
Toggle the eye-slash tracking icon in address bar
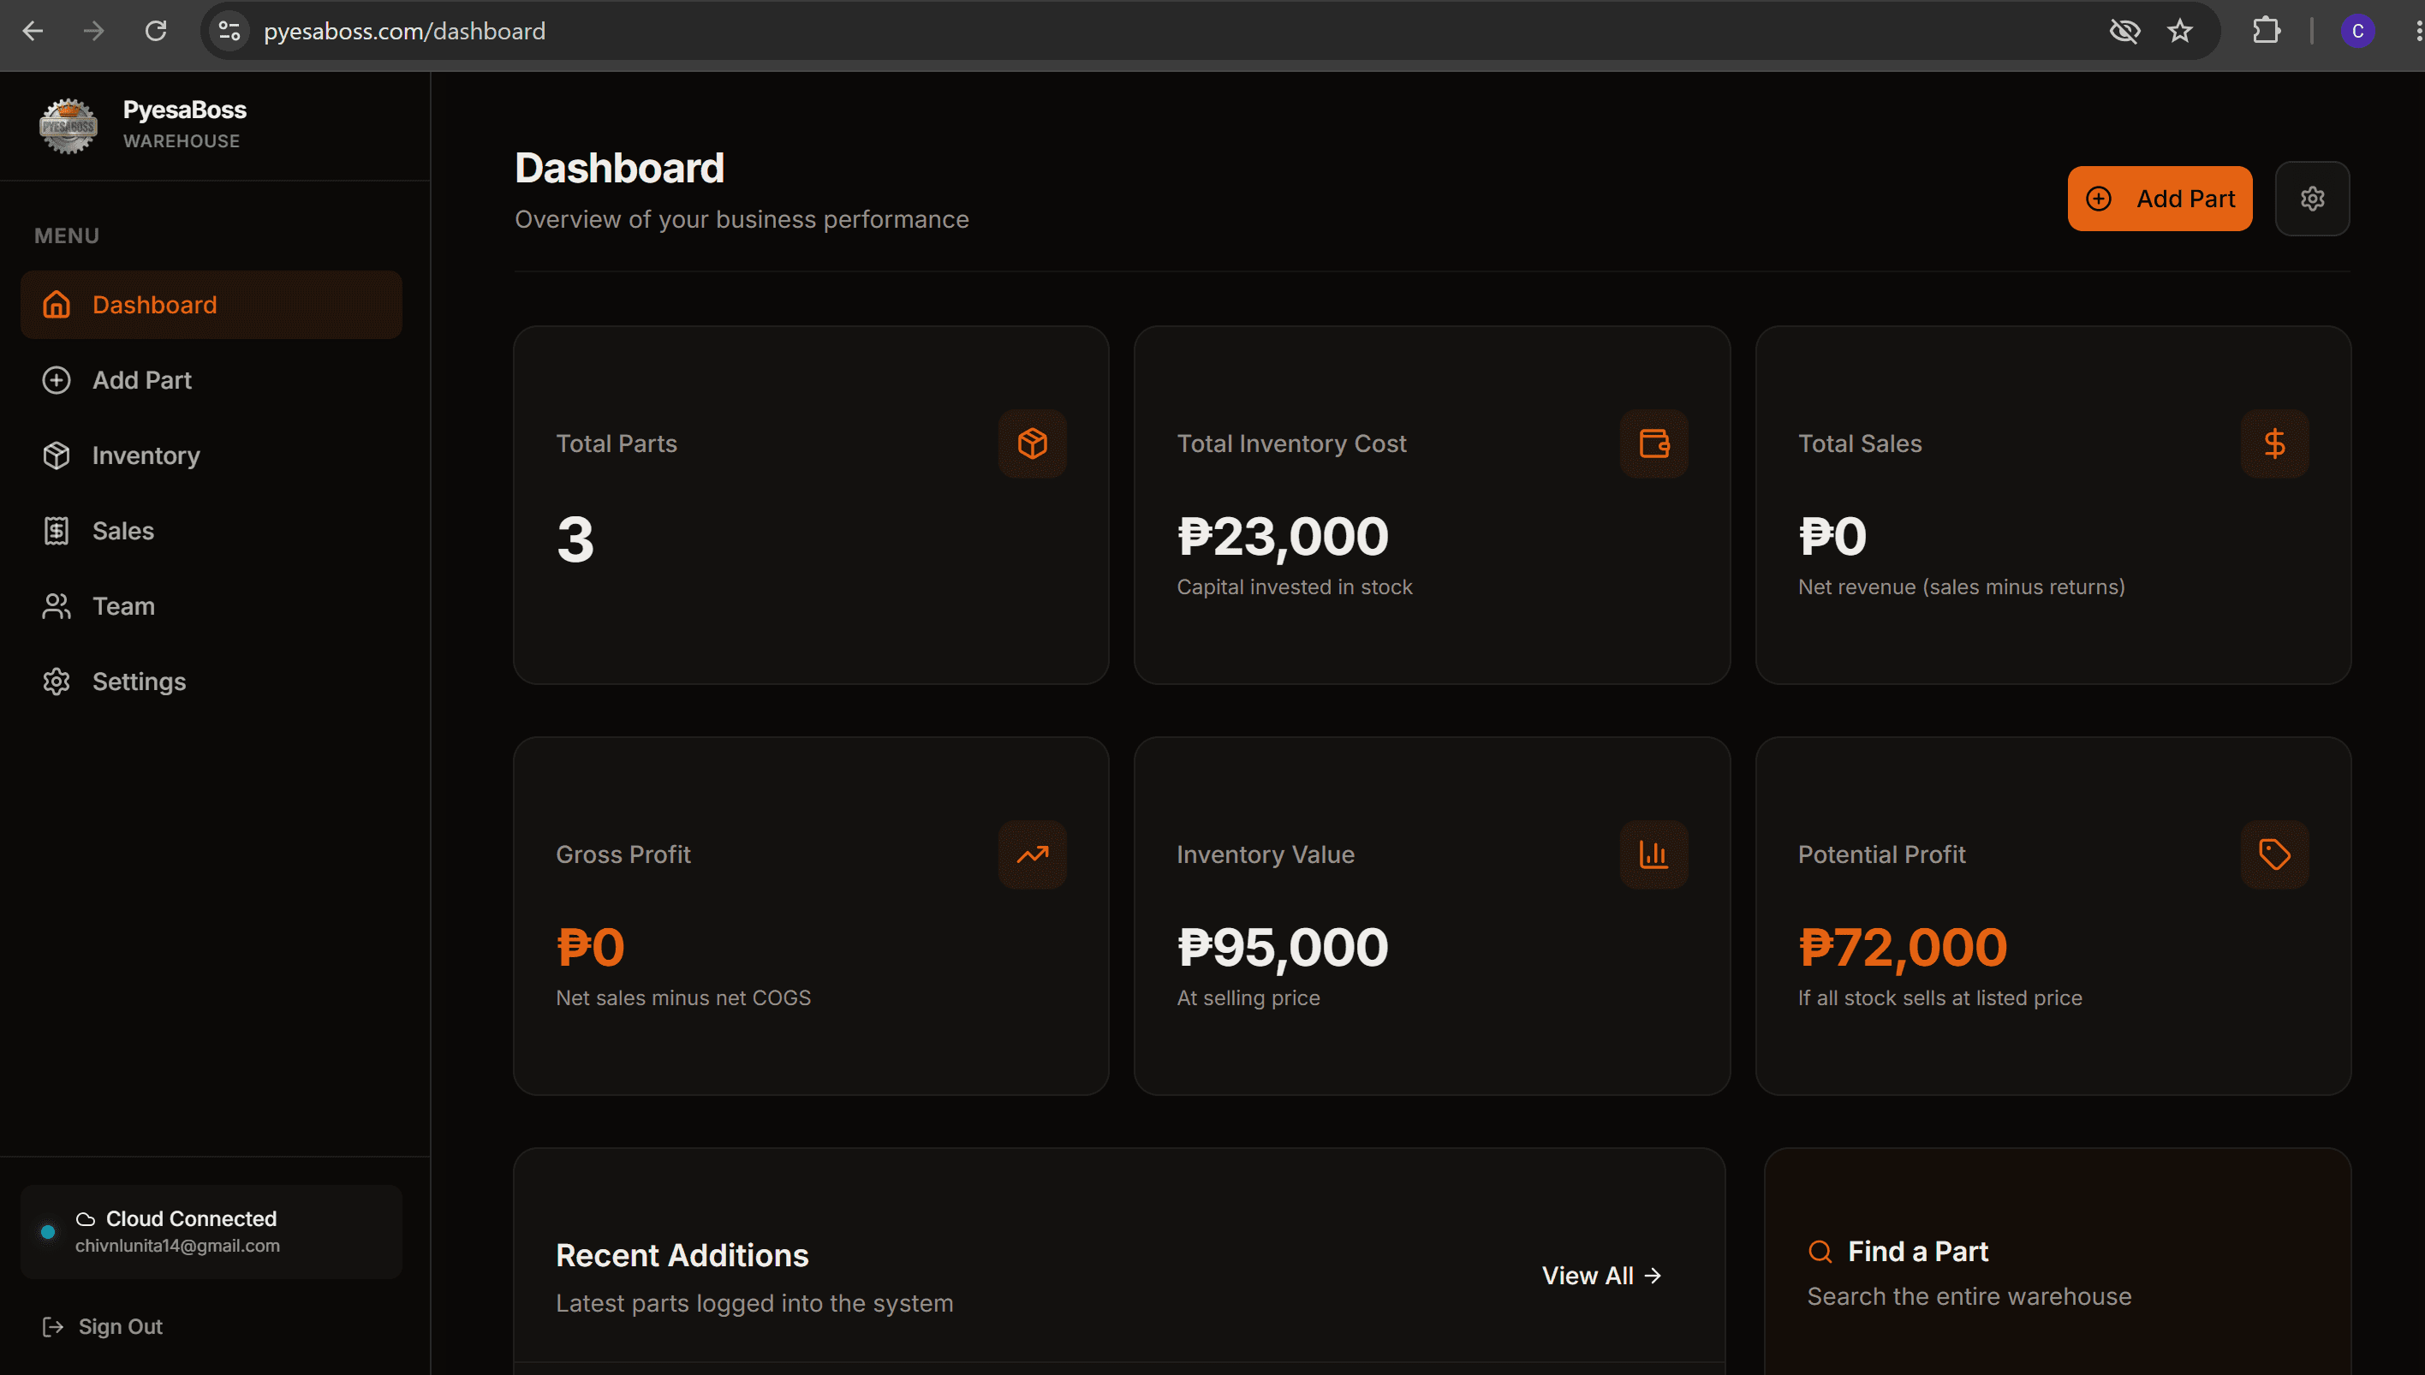(2124, 31)
